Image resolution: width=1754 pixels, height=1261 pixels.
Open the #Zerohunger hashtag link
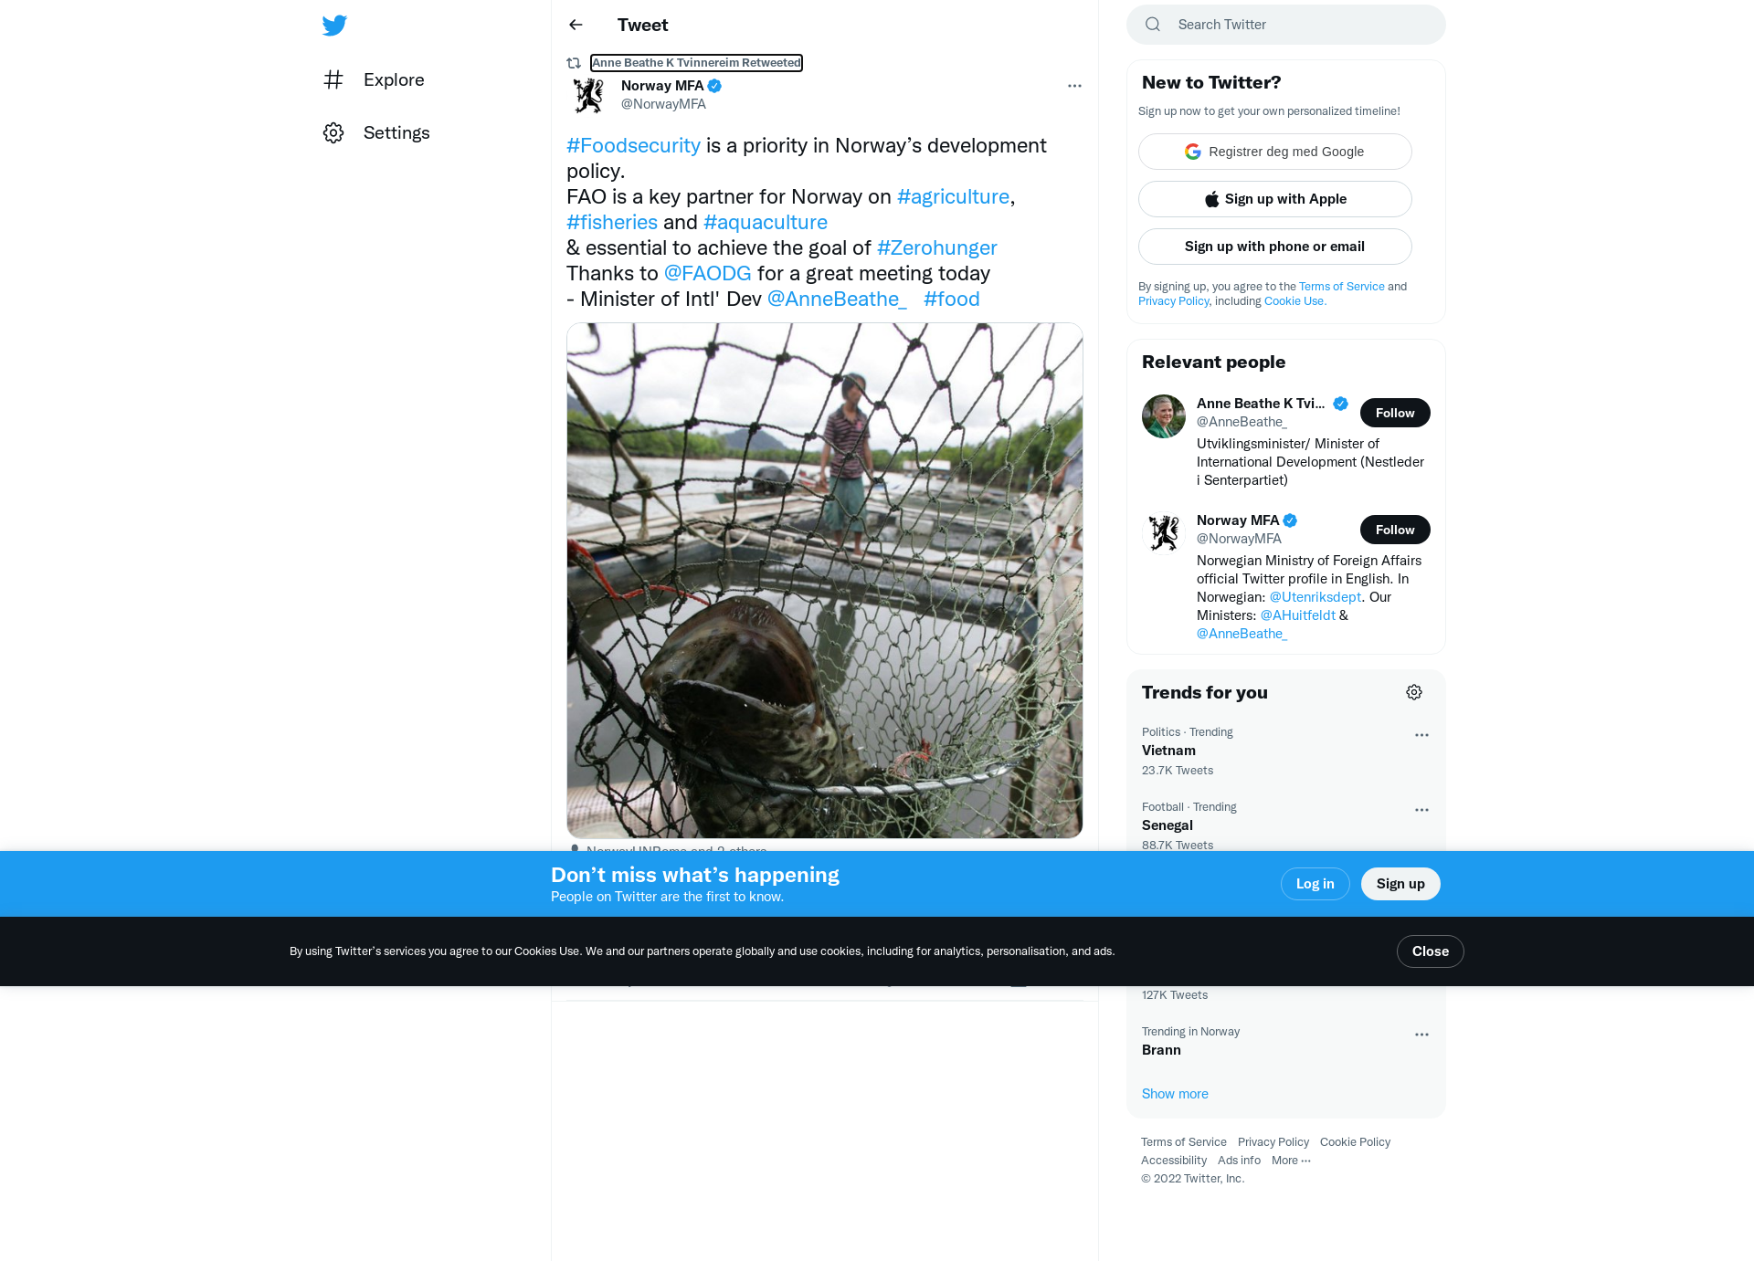(x=937, y=248)
